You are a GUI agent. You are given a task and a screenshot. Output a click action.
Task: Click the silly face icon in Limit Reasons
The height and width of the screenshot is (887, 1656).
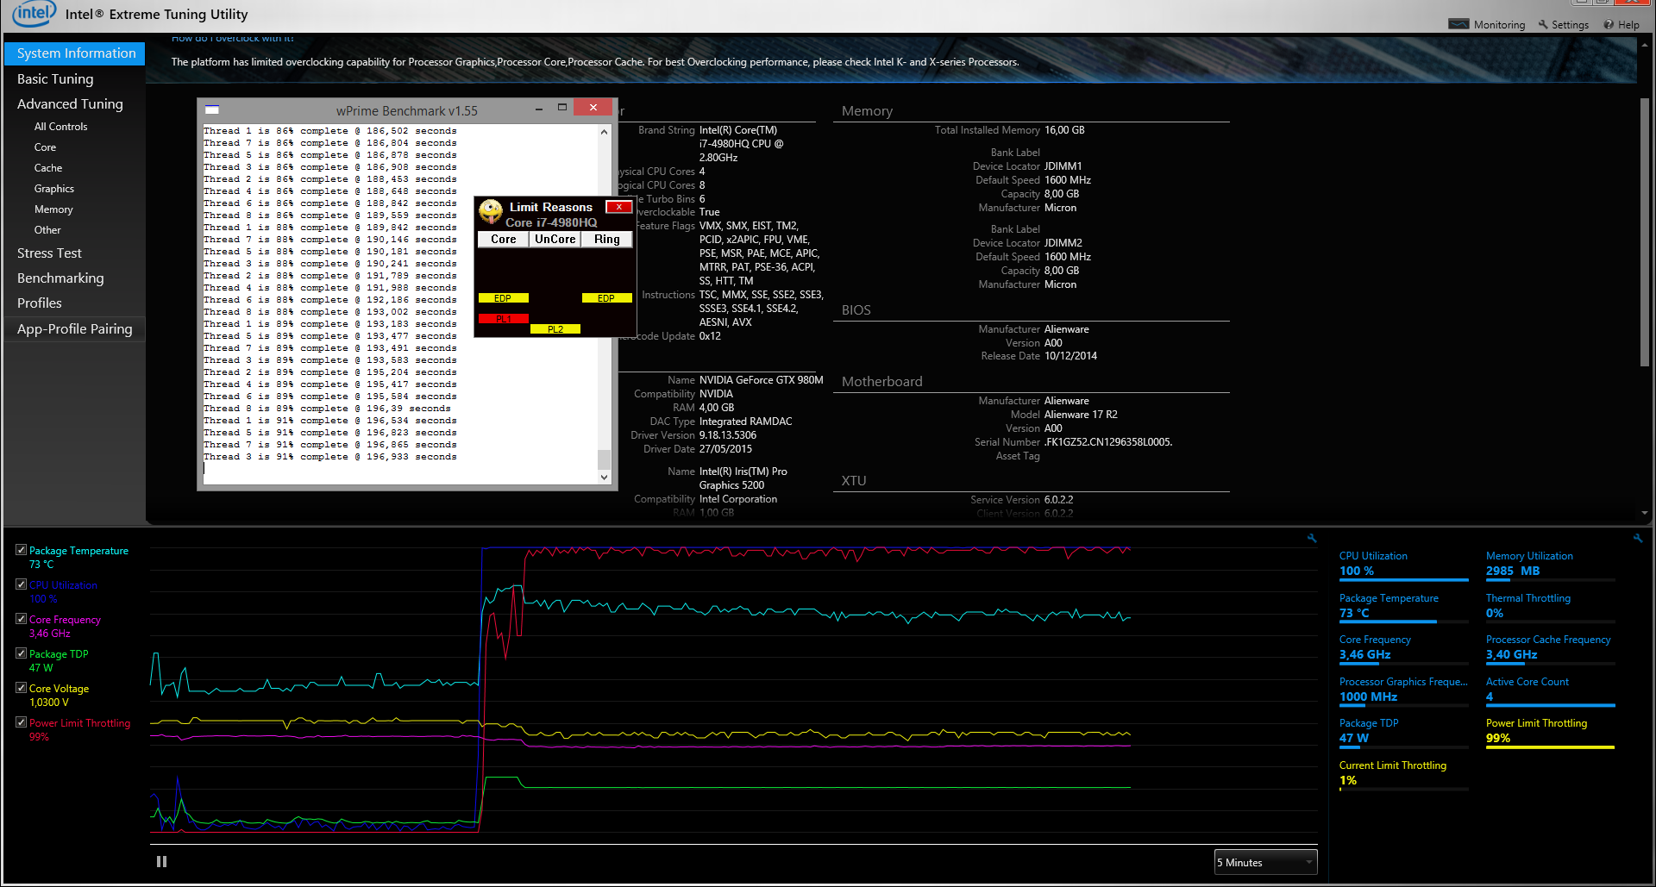(x=491, y=211)
